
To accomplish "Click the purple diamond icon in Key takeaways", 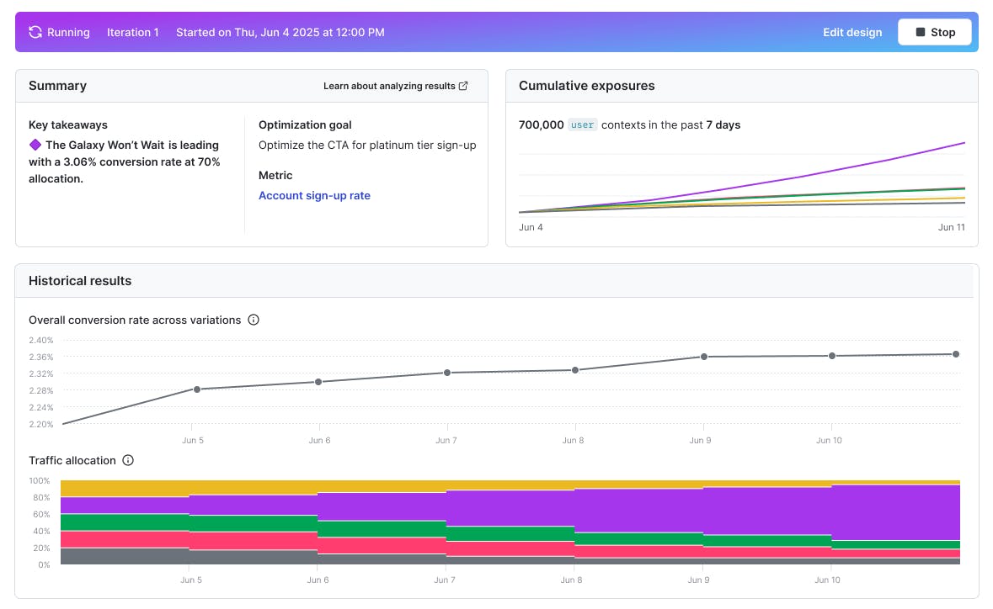I will 35,145.
